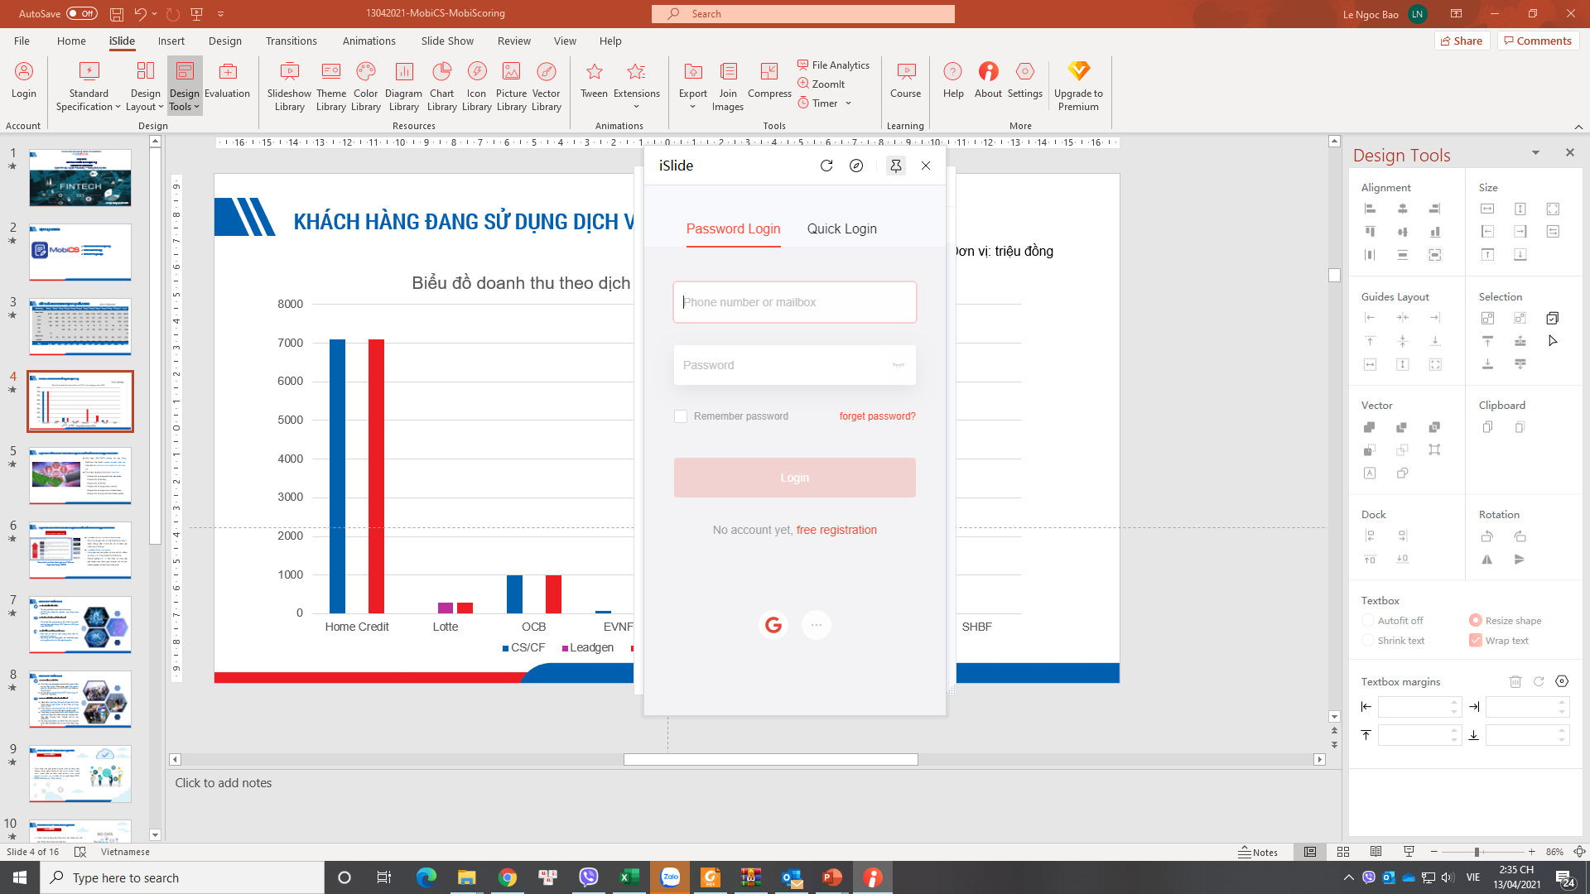The height and width of the screenshot is (894, 1590).
Task: Open the iSlide Course
Action: click(905, 80)
